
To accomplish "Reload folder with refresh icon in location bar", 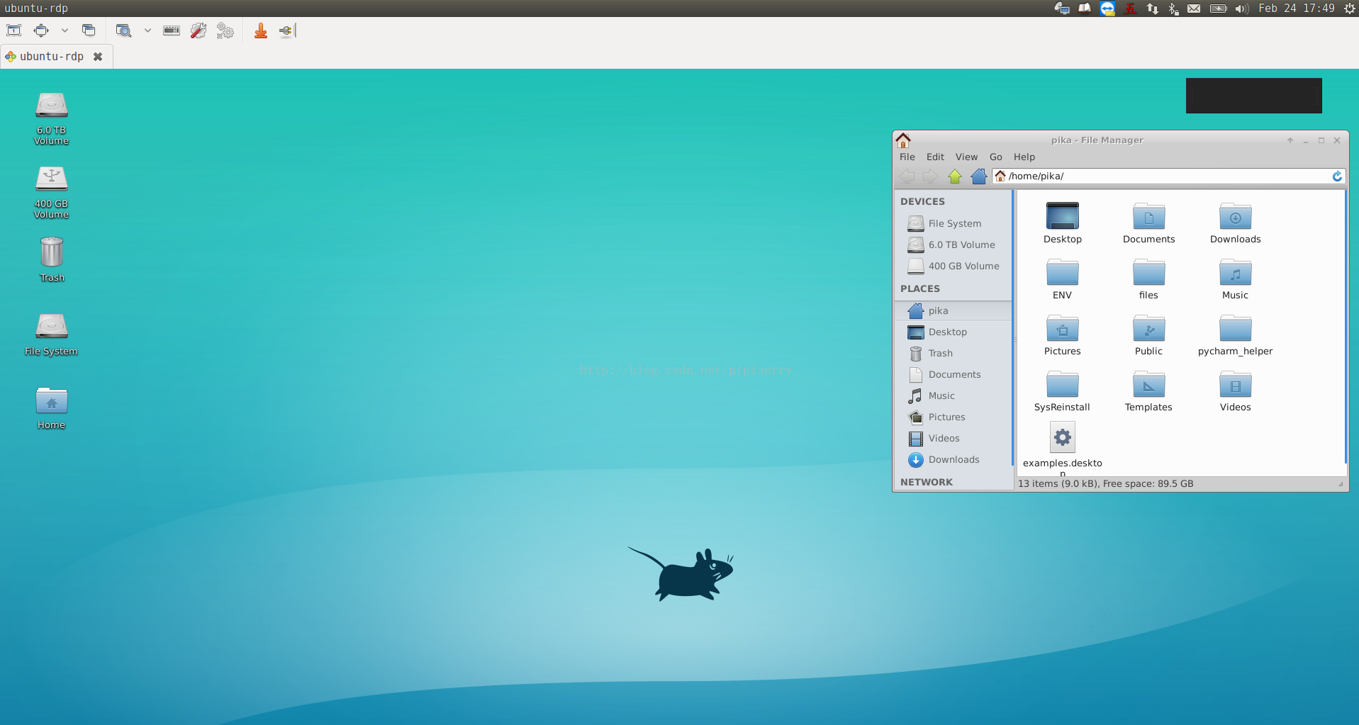I will pyautogui.click(x=1337, y=176).
